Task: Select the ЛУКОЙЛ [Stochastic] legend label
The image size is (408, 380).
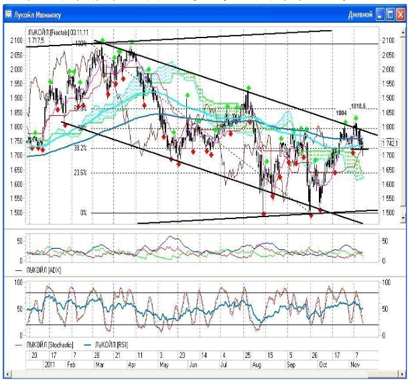Action: pyautogui.click(x=50, y=345)
